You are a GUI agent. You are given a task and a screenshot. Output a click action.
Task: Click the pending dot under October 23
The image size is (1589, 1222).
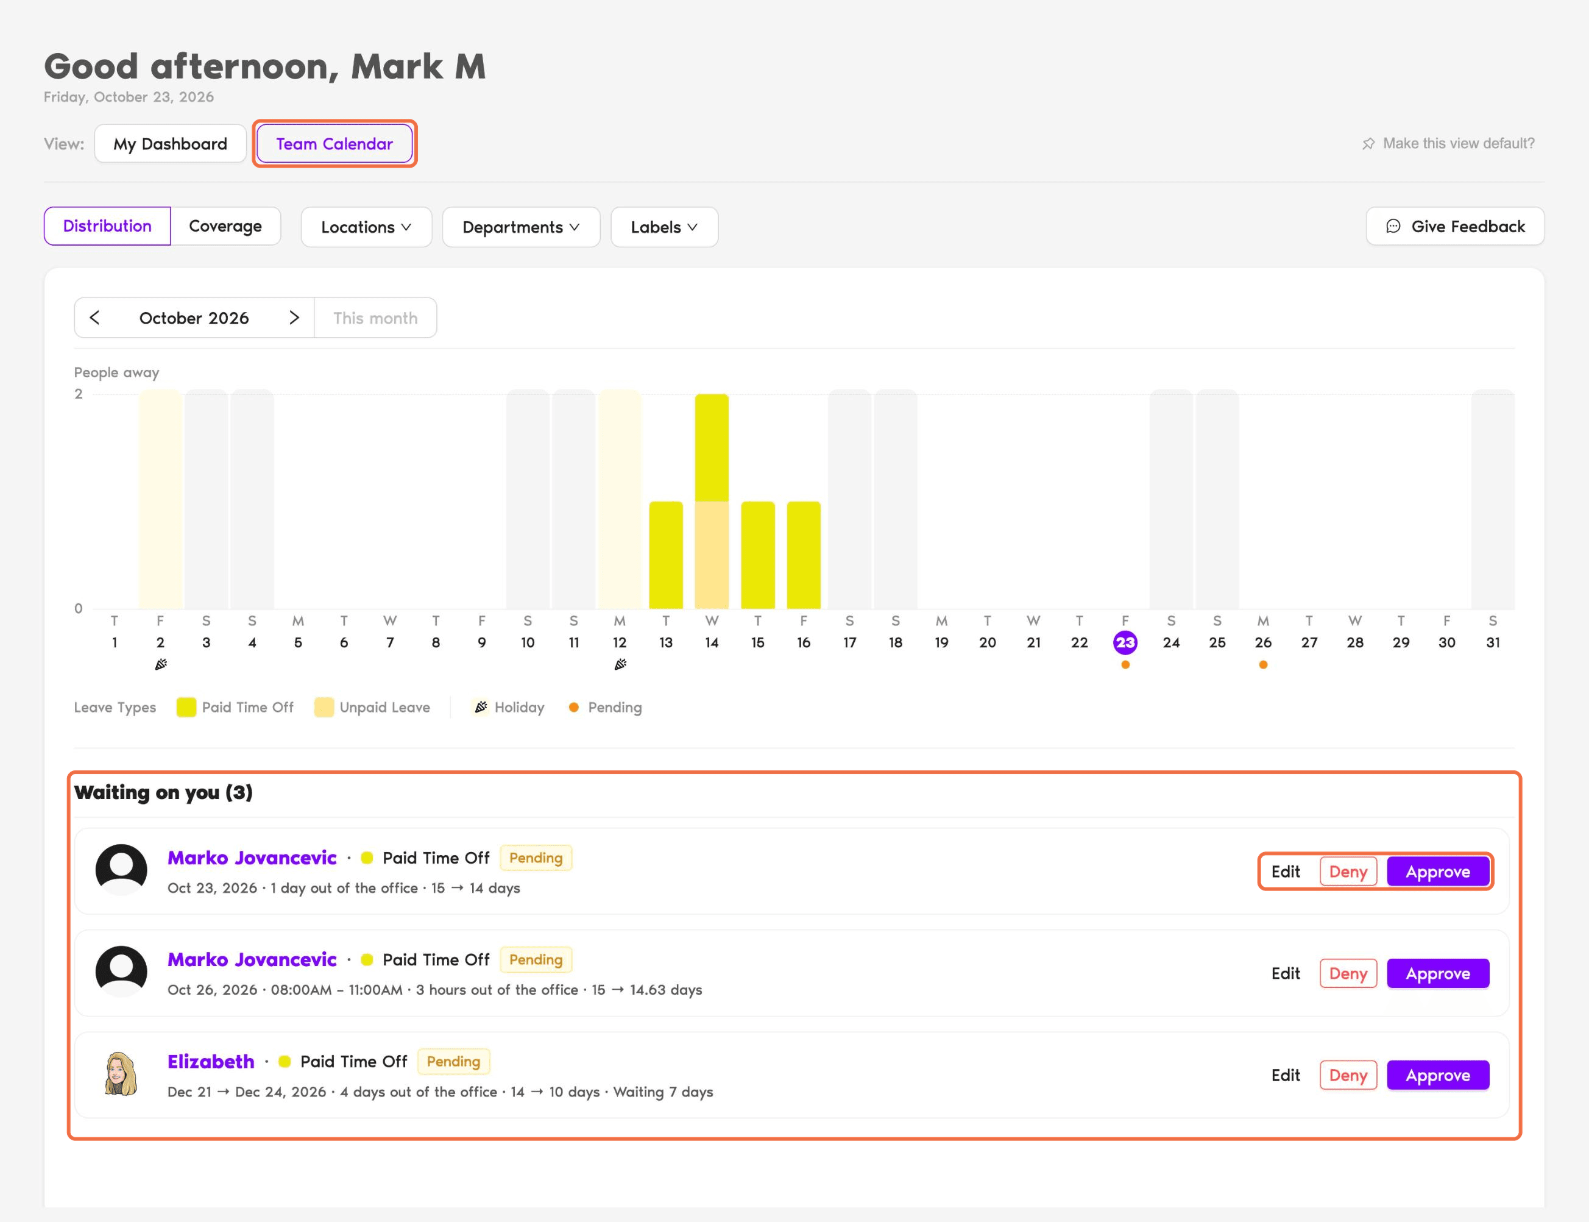[1125, 665]
